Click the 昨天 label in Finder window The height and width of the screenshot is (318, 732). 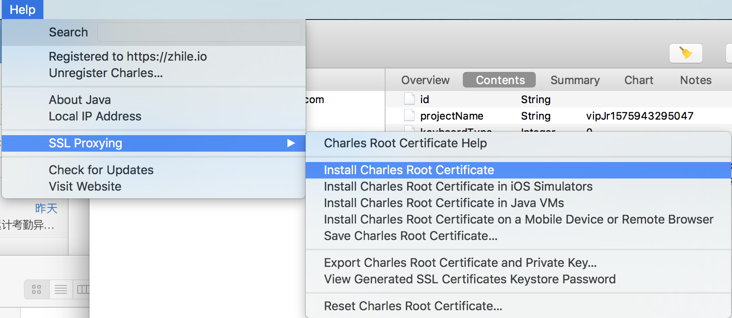pos(46,208)
